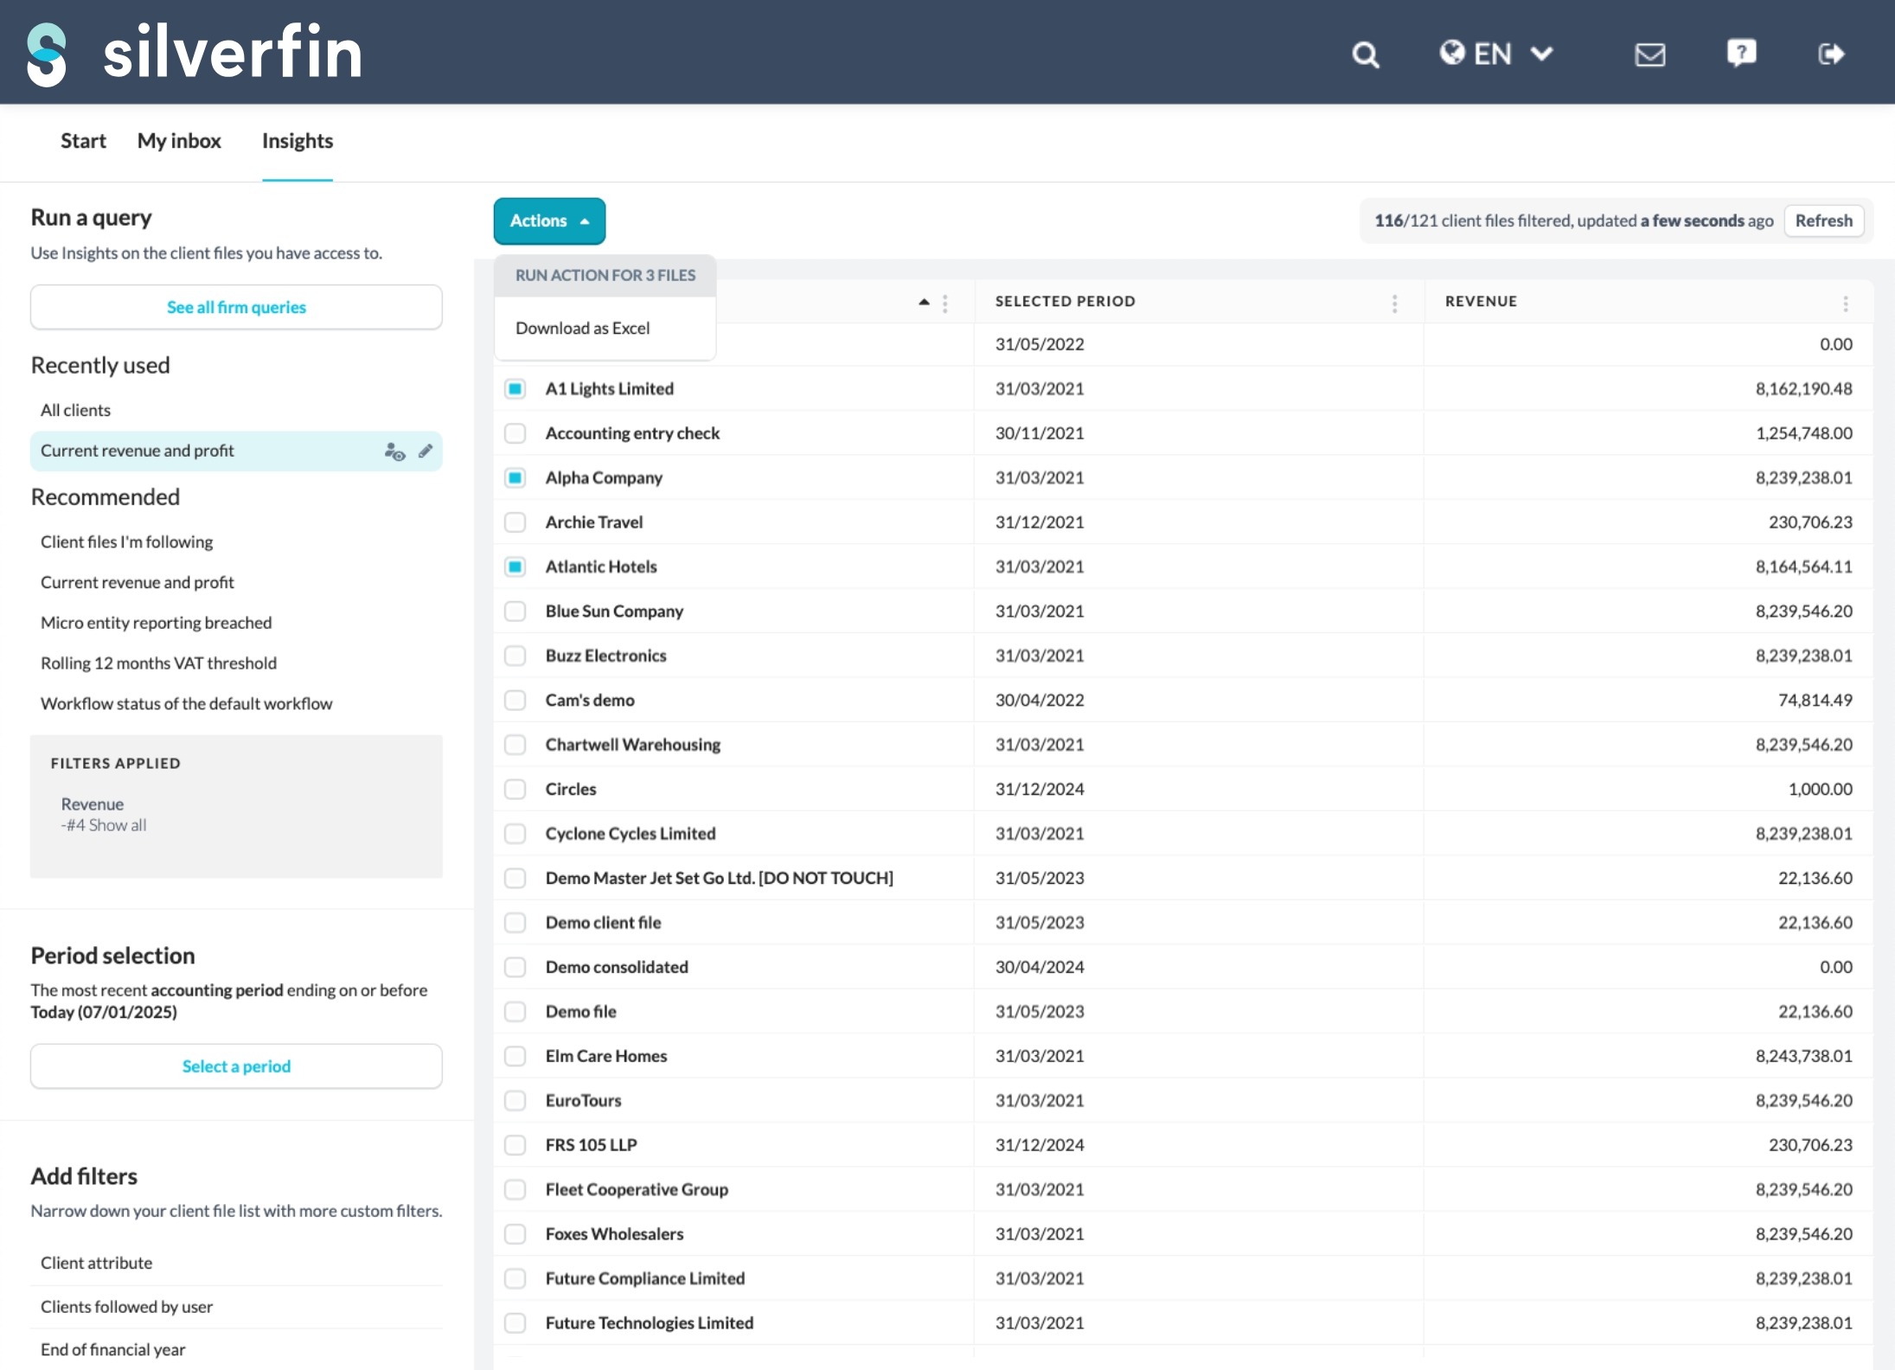Open the Foxes Wholesalers client
Image resolution: width=1895 pixels, height=1370 pixels.
tap(614, 1234)
